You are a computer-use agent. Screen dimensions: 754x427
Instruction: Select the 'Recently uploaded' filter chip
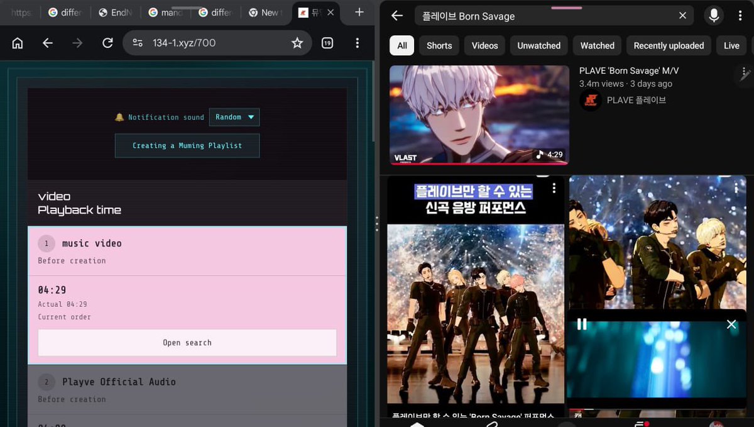669,45
